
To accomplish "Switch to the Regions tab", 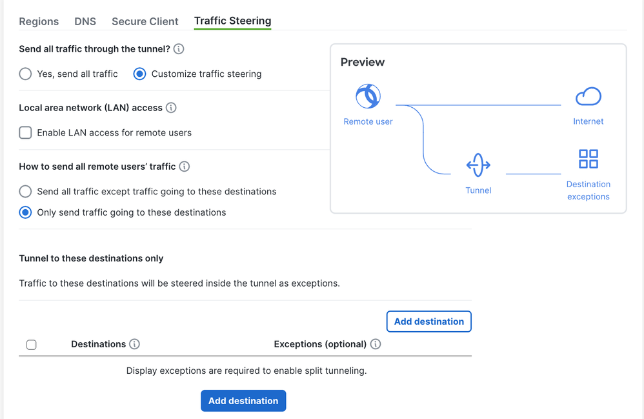I will 39,21.
